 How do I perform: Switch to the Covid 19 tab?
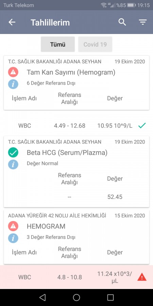(x=95, y=44)
